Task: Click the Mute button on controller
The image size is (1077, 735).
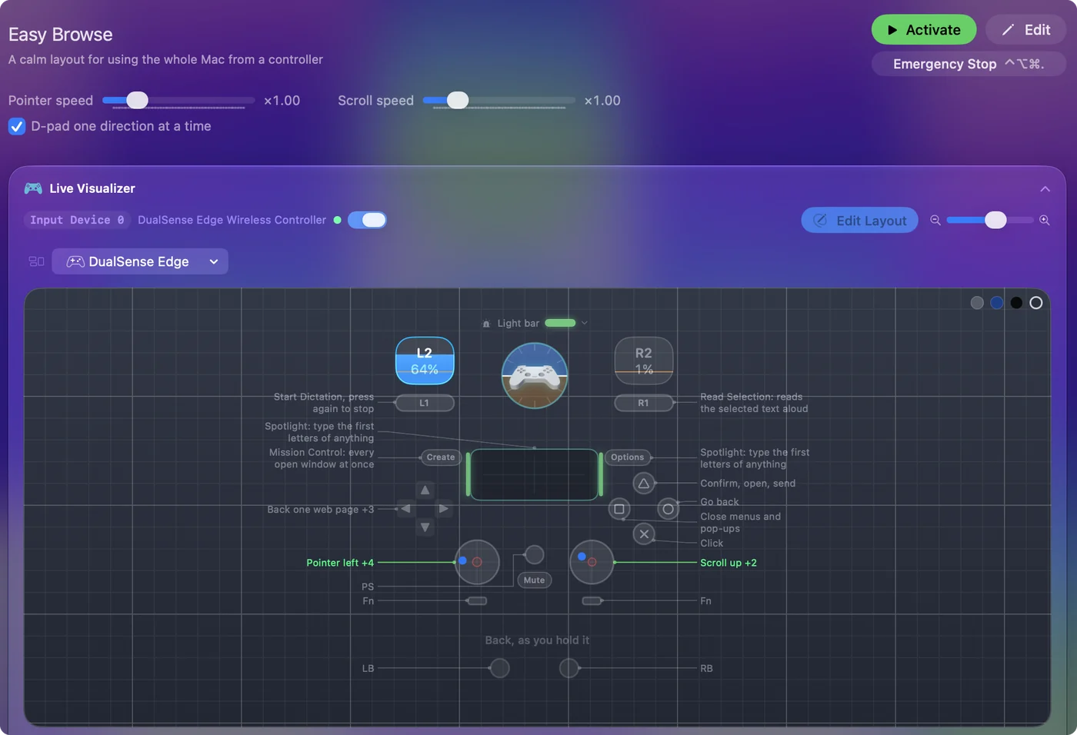Action: click(535, 580)
